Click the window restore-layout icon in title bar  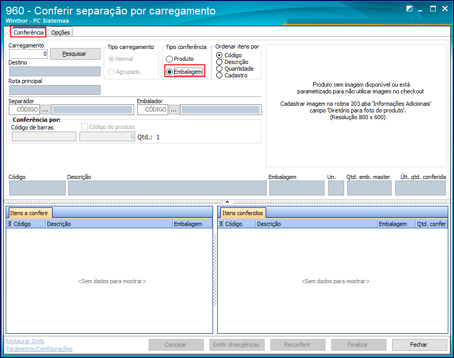tap(409, 9)
